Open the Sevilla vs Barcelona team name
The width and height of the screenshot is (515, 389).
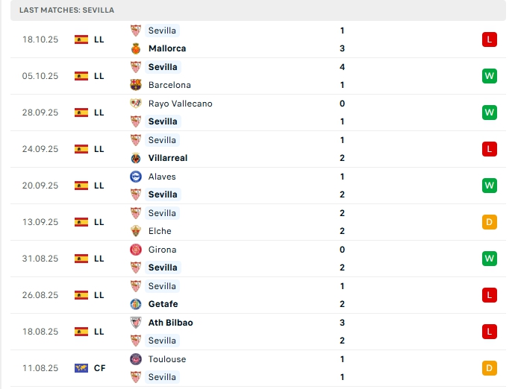163,67
